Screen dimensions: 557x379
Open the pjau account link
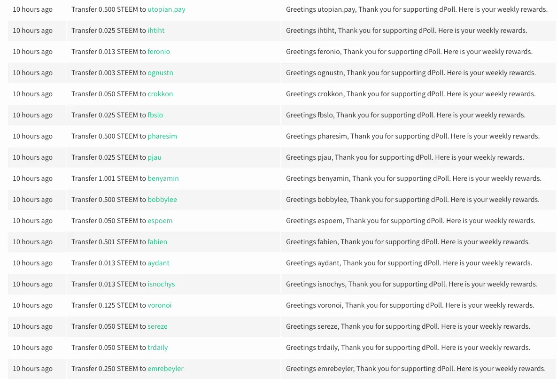pyautogui.click(x=154, y=157)
